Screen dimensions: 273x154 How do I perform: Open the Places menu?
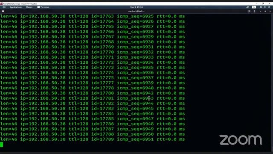[29, 7]
